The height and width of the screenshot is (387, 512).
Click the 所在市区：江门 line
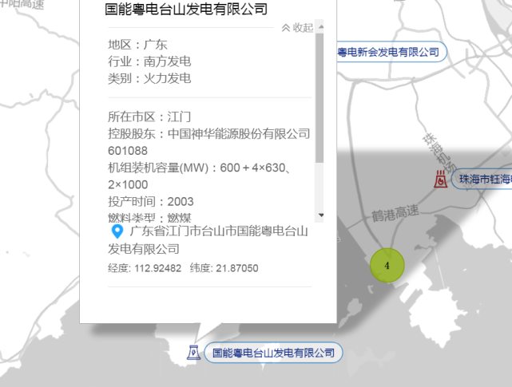[149, 116]
